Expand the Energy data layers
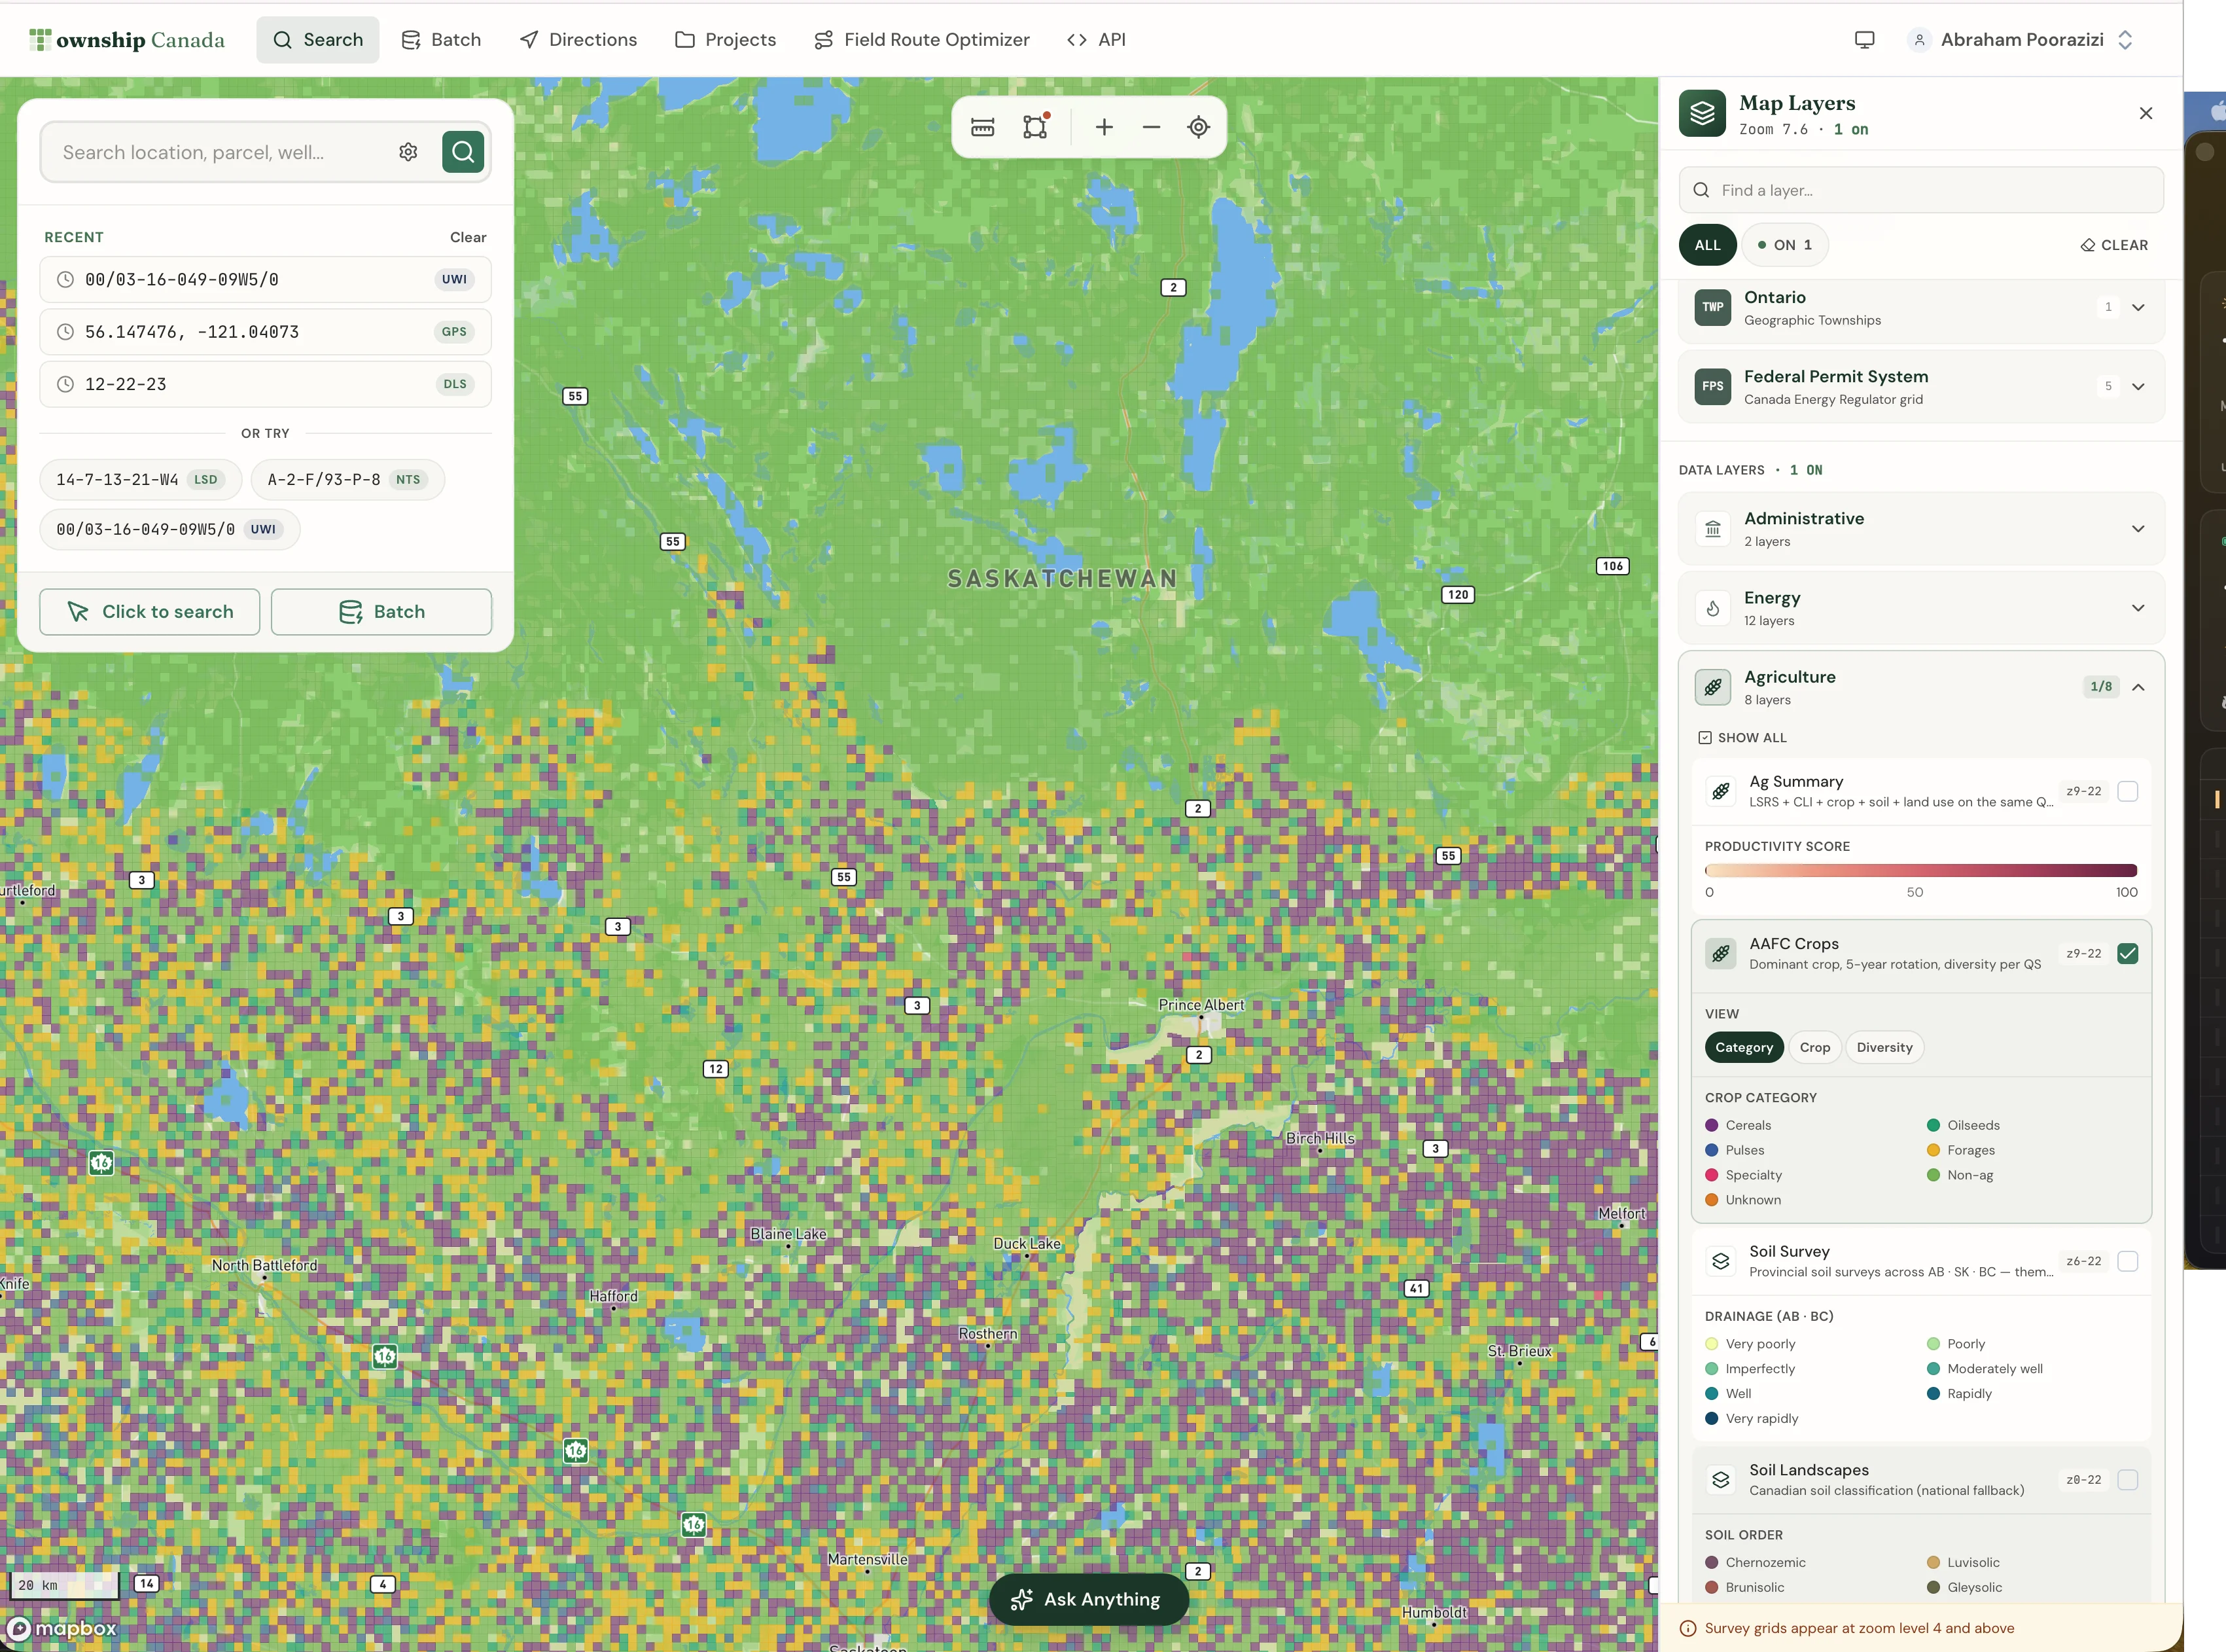This screenshot has height=1652, width=2226. tap(2138, 608)
